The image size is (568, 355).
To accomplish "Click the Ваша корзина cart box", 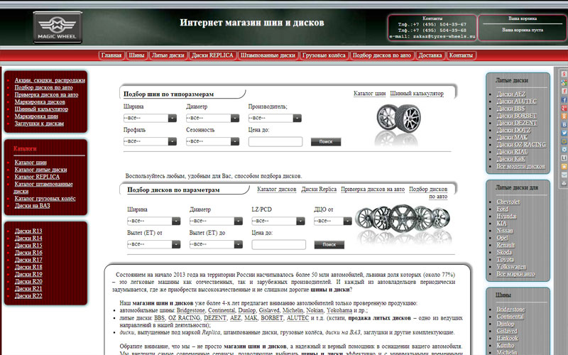I will [523, 28].
